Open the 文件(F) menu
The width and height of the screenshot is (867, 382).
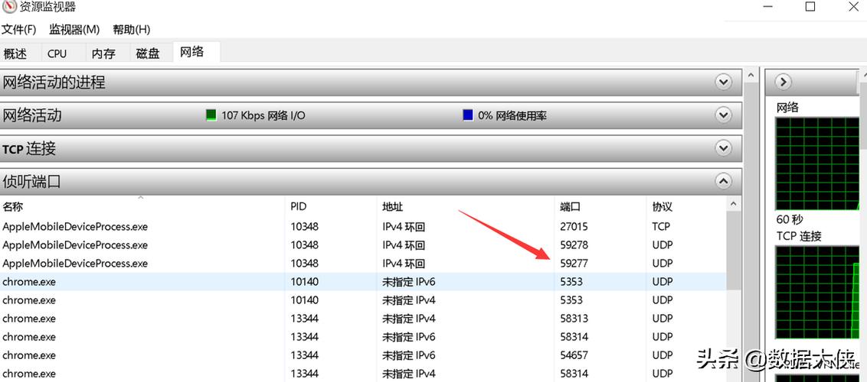click(19, 29)
